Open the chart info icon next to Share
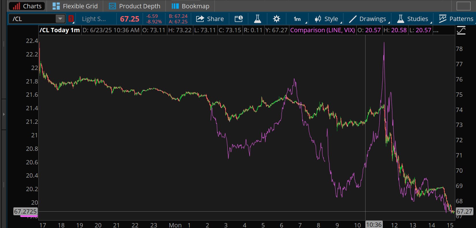Screen dimensions: 476x228 pyautogui.click(x=239, y=19)
